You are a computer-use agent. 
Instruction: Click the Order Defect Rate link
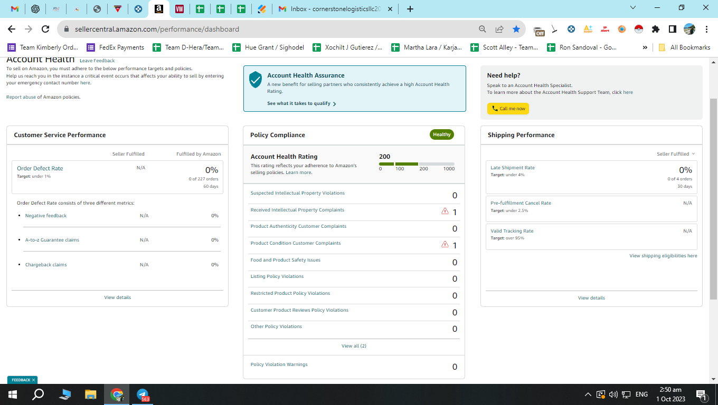(40, 168)
